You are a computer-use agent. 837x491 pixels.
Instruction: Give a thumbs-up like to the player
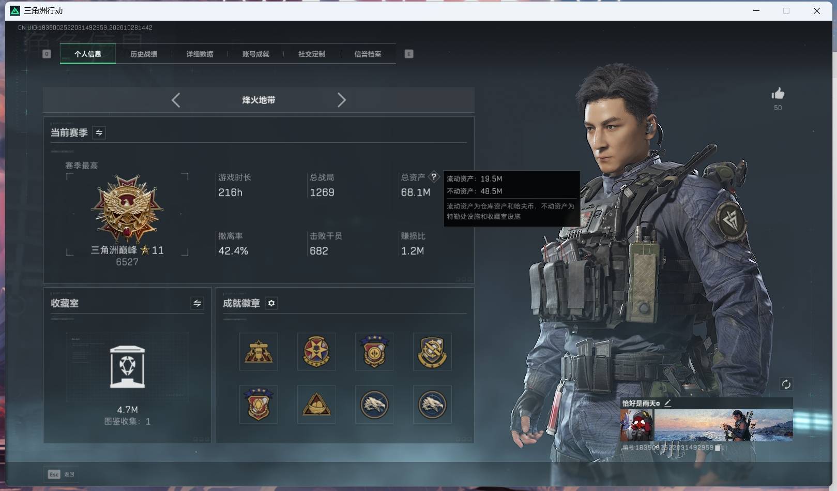778,94
